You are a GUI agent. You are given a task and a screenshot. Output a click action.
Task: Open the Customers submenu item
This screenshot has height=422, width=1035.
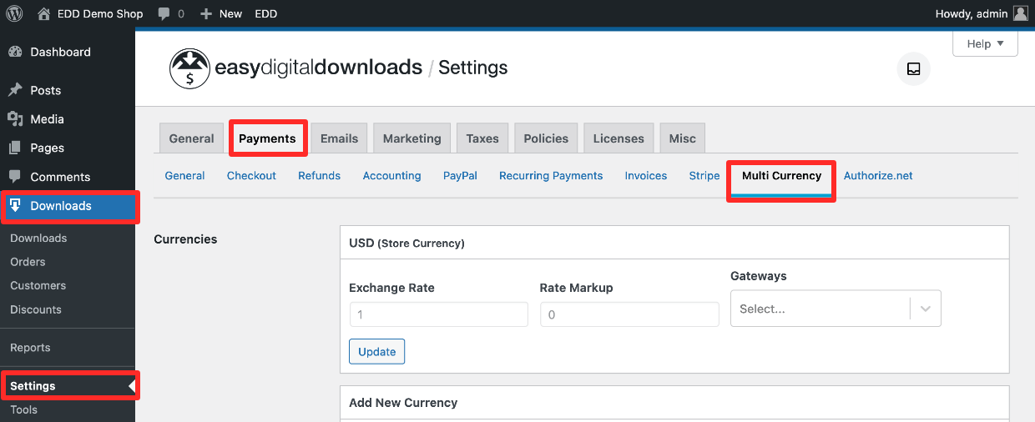point(38,285)
